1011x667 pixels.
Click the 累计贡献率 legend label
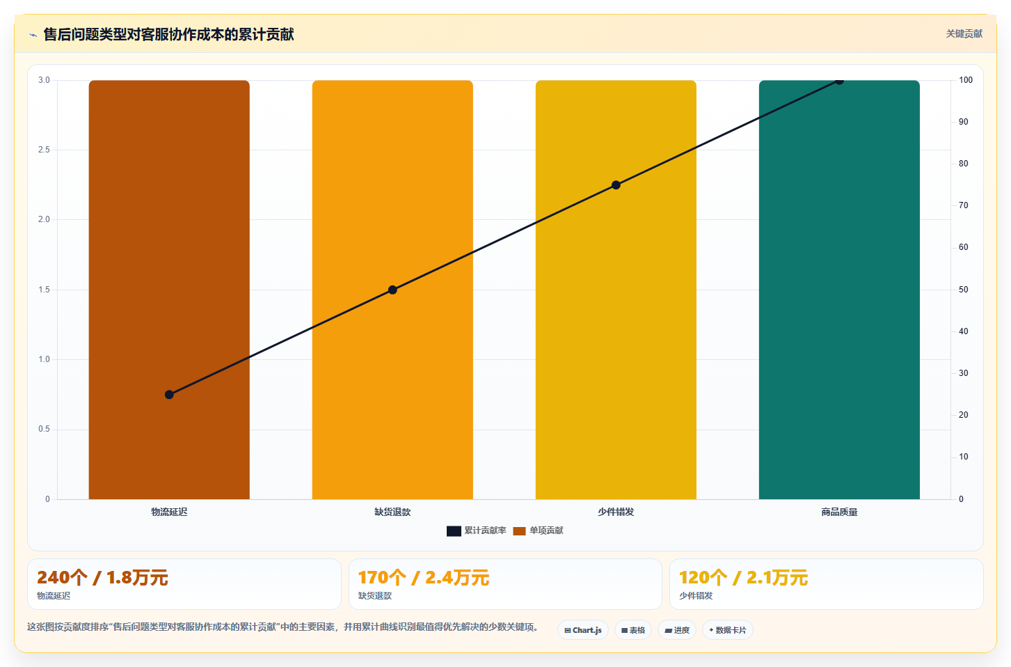pos(485,531)
